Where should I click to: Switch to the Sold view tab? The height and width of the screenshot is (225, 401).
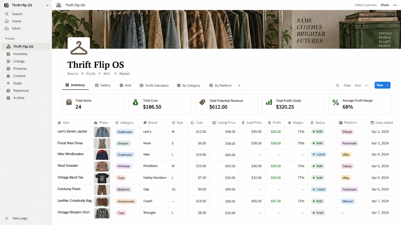(x=125, y=85)
